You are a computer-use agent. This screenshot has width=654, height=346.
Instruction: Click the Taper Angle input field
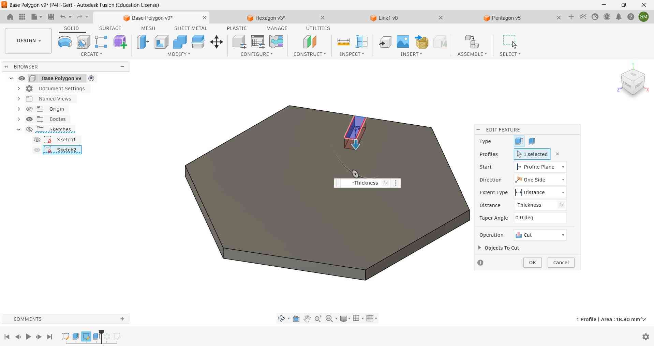pos(540,218)
